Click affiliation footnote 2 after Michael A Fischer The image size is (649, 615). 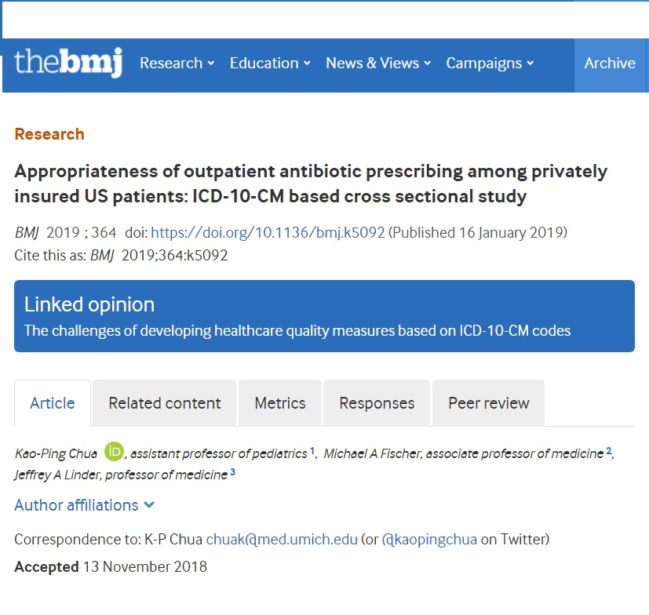click(x=609, y=451)
